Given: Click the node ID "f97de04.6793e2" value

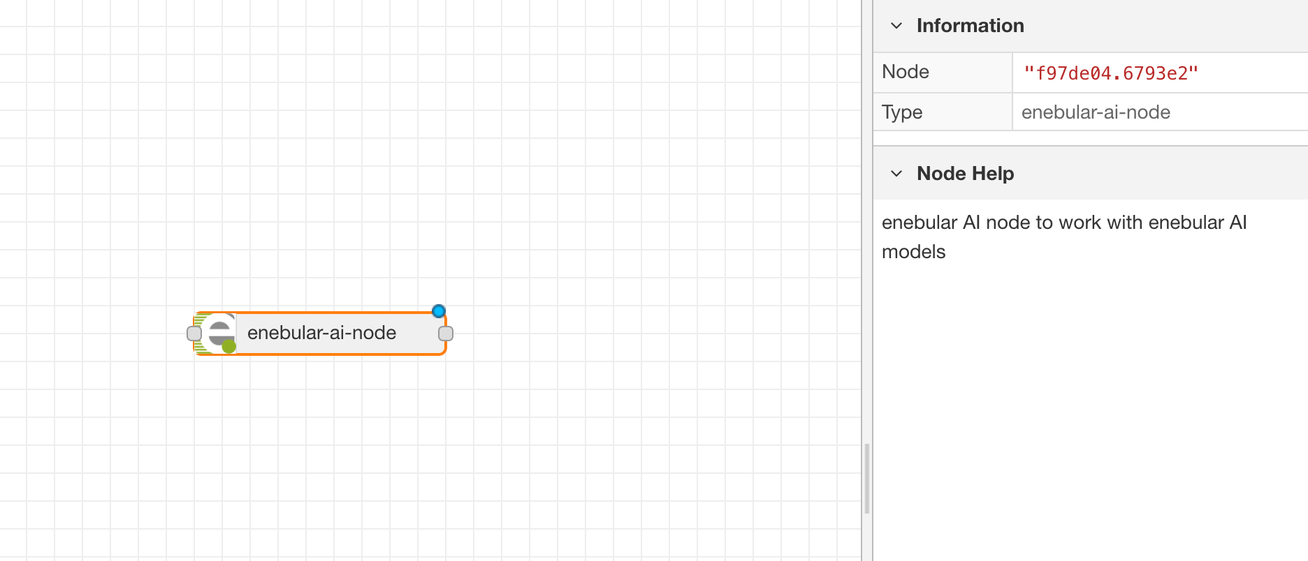Looking at the screenshot, I should pos(1111,73).
